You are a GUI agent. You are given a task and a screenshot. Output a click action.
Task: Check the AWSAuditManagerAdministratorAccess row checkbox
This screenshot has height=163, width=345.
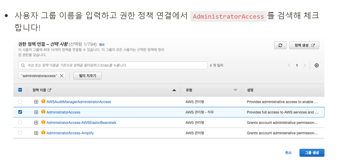pos(20,101)
